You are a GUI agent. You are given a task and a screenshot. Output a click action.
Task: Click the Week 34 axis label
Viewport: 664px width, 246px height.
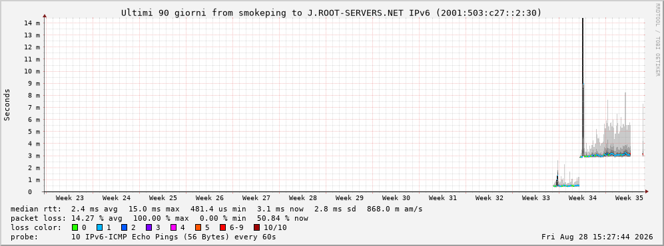point(582,198)
